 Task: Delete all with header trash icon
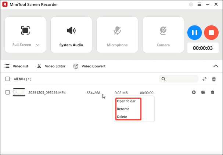pyautogui.click(x=214, y=79)
